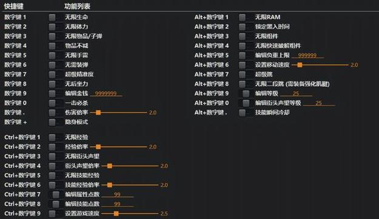Toggle 超级精准度 option
Viewport: 379px width, 219px height.
tap(55, 74)
